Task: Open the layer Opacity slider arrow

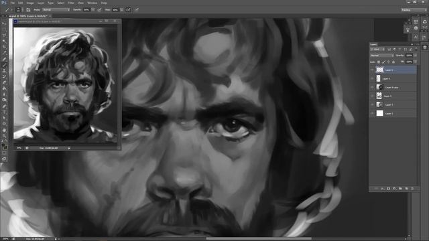Action: tap(416, 56)
